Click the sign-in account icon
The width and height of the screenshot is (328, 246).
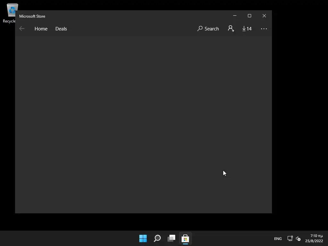tap(231, 29)
